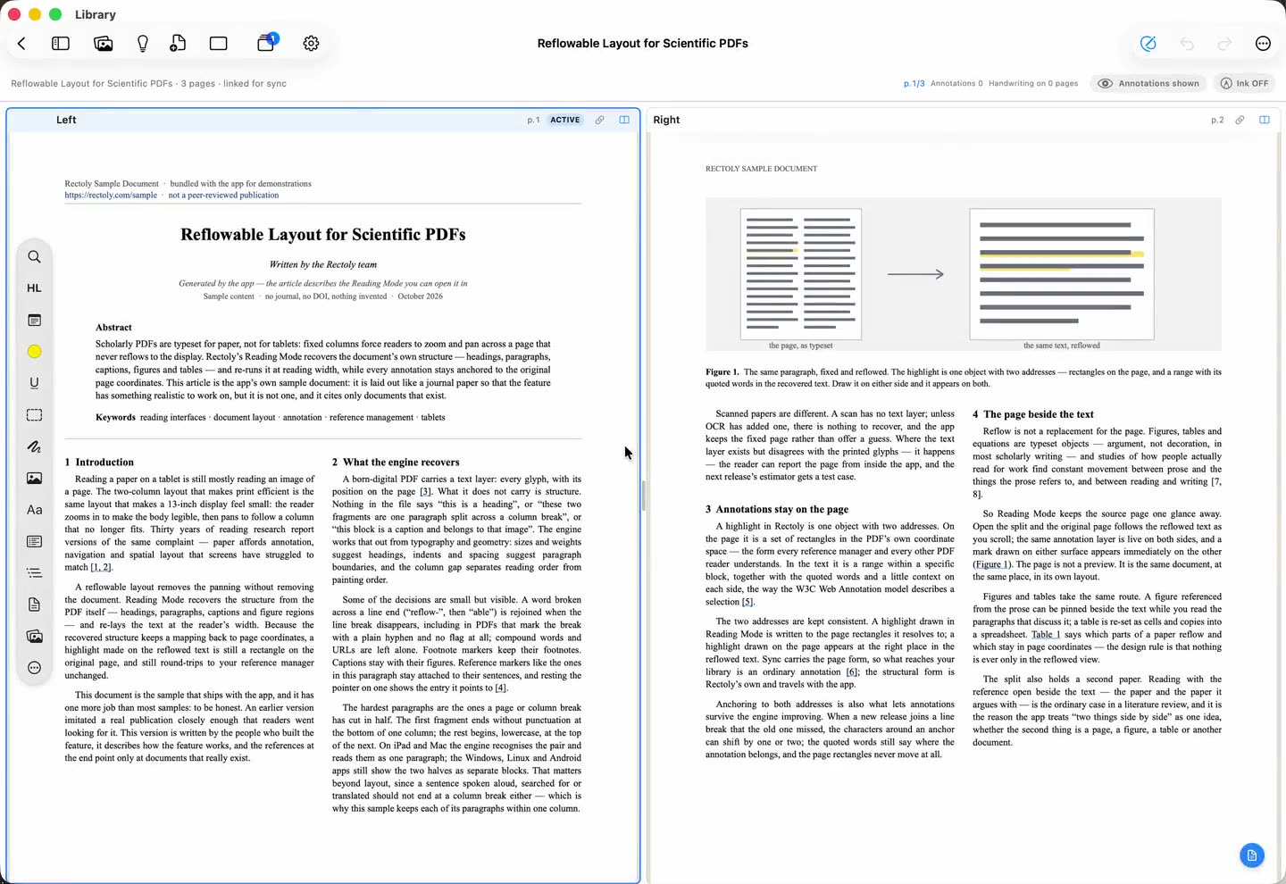Open the rectoly.com/sample hyperlink
Screen dimensions: 1286x884
(x=111, y=195)
